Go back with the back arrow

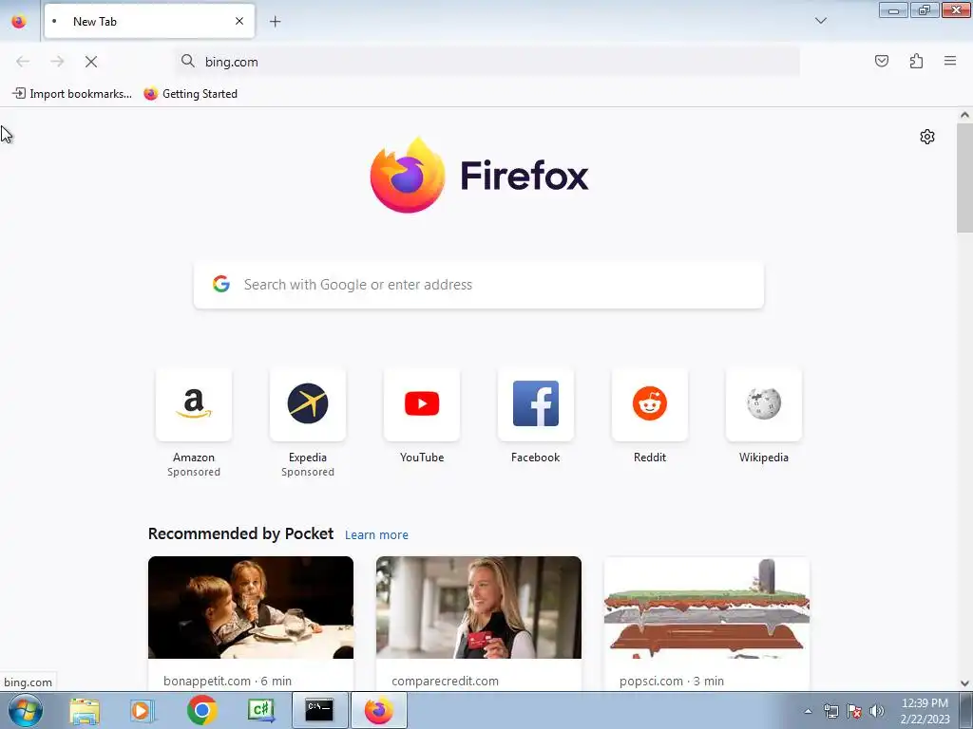pos(23,62)
